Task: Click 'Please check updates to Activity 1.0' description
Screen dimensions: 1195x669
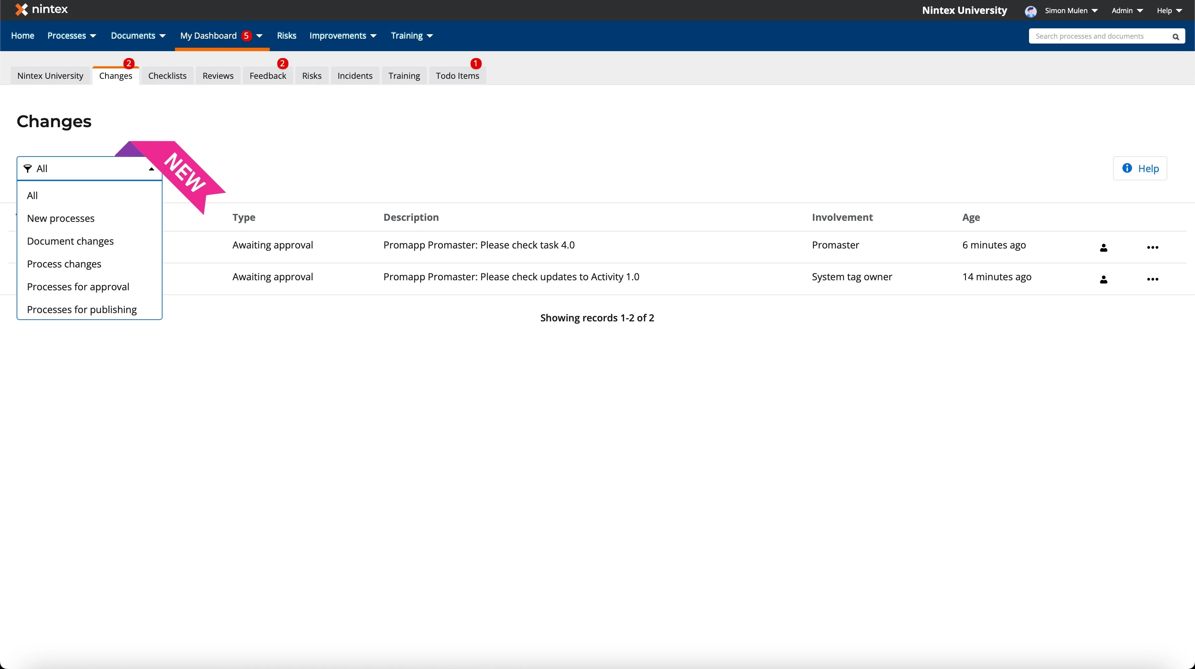Action: pos(511,277)
